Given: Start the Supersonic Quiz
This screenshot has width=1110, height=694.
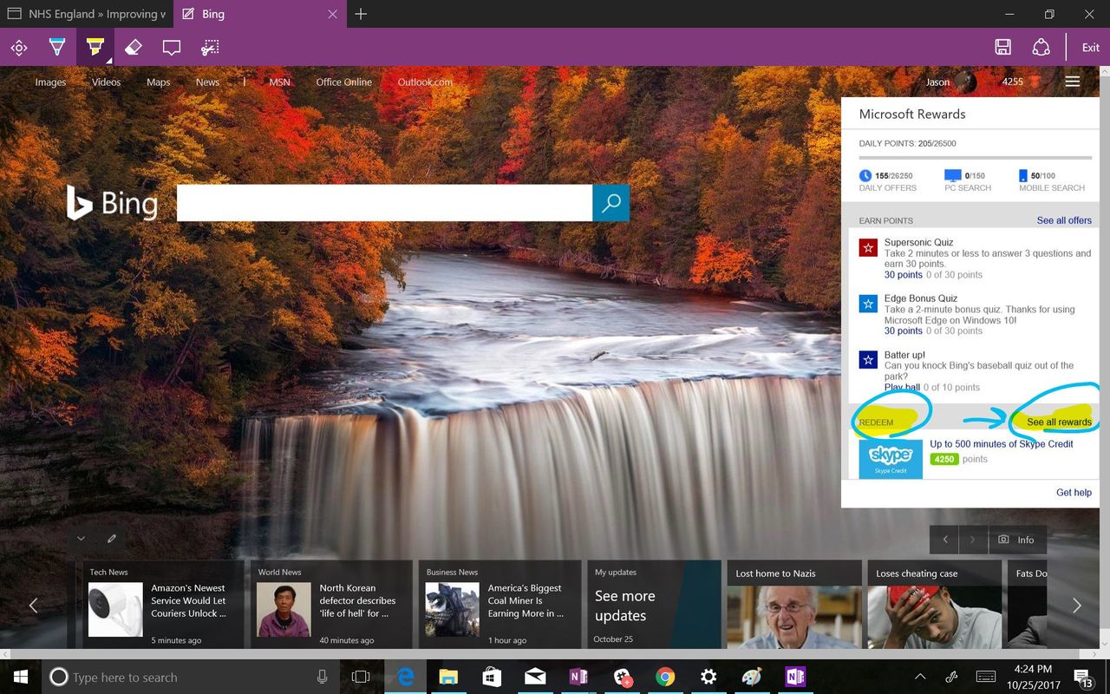Looking at the screenshot, I should 918,243.
